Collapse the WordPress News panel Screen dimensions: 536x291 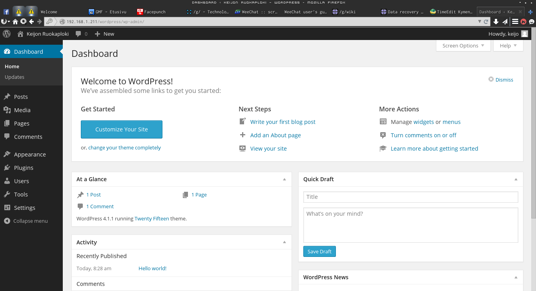[516, 277]
